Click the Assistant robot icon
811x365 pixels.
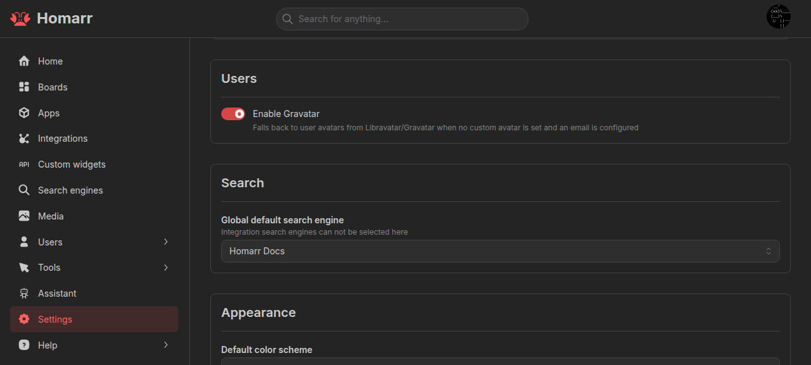click(x=24, y=294)
